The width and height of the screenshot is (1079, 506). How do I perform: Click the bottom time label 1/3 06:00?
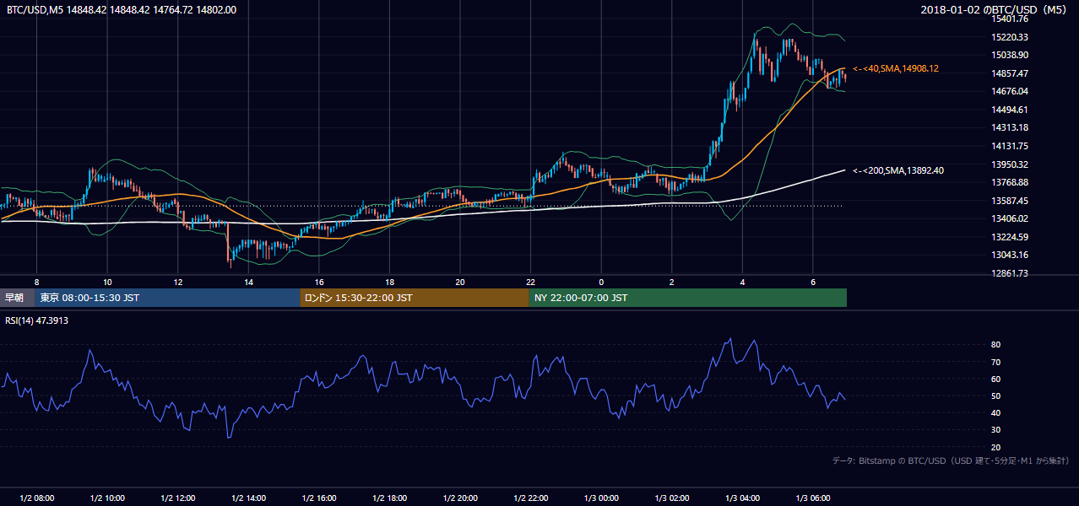[813, 498]
